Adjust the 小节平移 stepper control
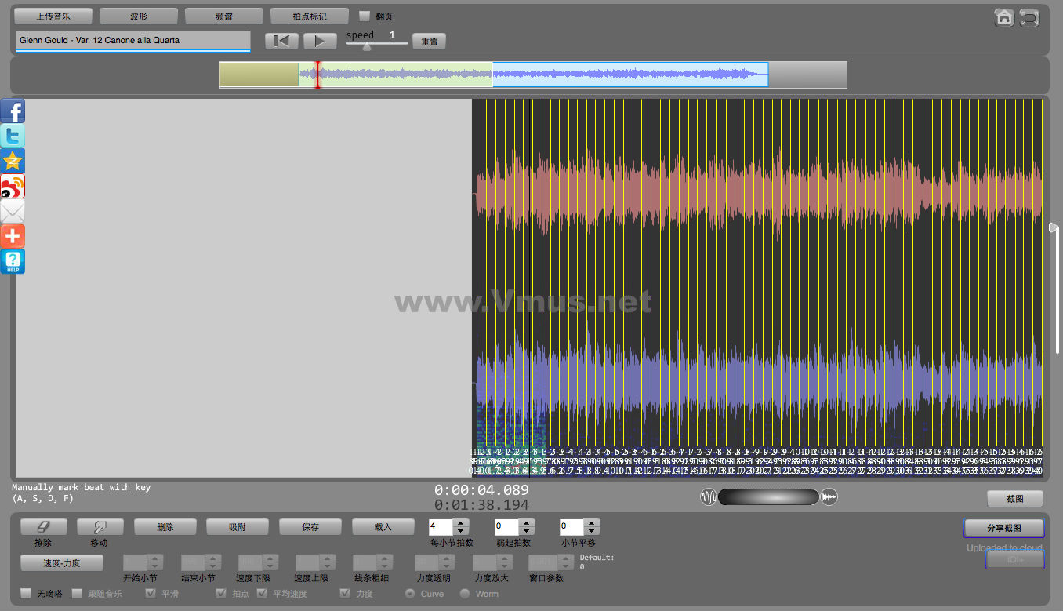This screenshot has width=1063, height=611. coord(592,527)
